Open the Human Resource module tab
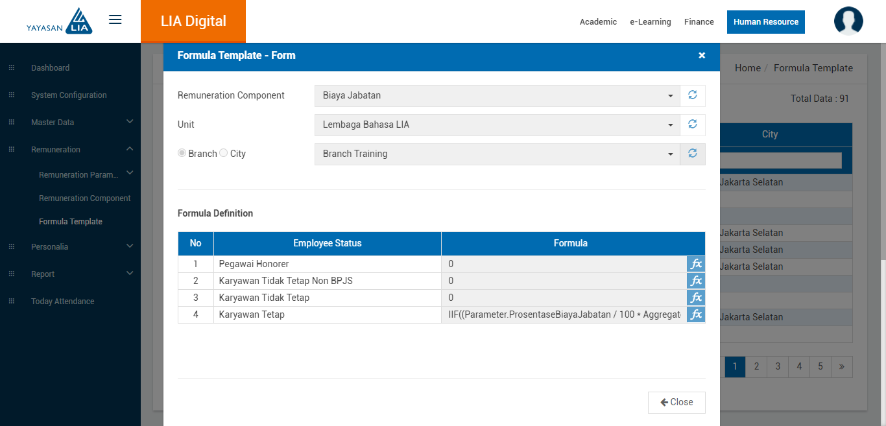 (x=765, y=22)
